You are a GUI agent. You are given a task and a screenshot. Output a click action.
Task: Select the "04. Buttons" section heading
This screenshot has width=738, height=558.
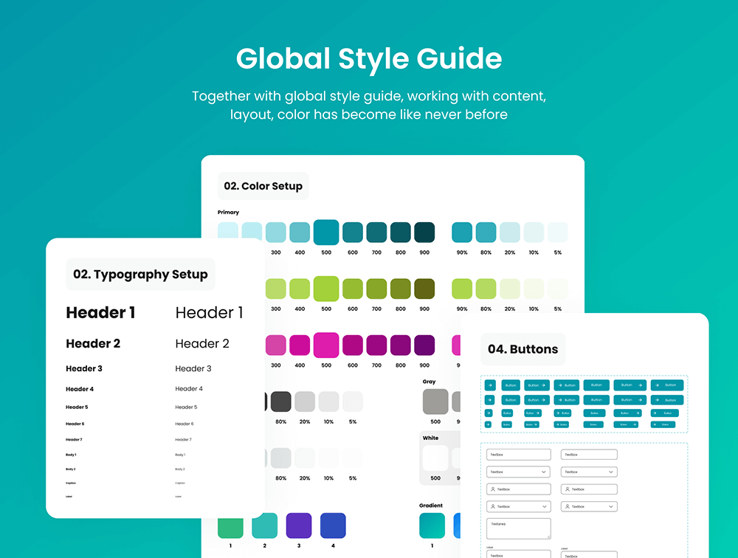[523, 349]
